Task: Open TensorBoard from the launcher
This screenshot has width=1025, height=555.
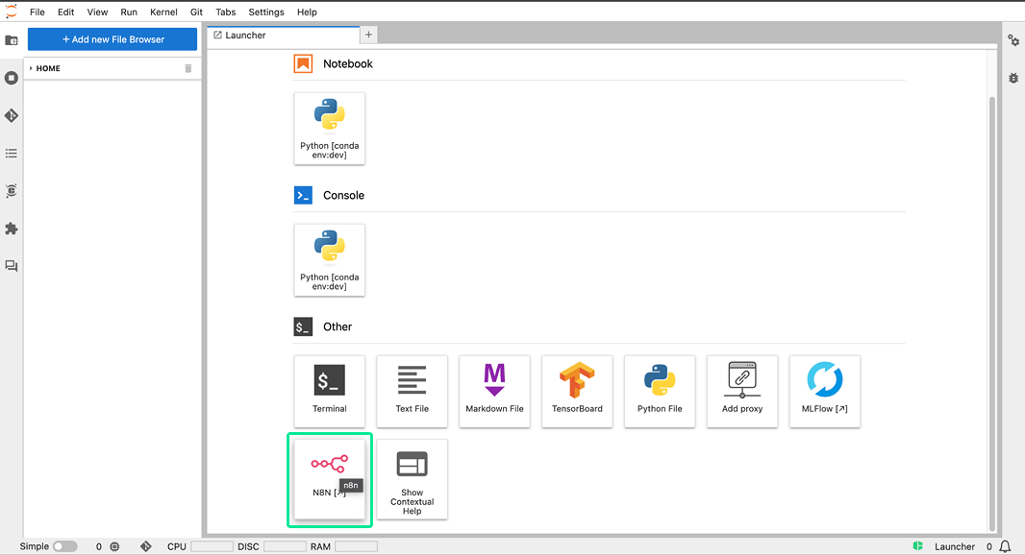Action: (x=577, y=390)
